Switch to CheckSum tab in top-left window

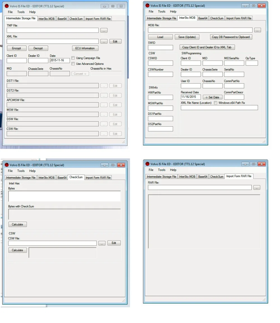[x=76, y=19]
